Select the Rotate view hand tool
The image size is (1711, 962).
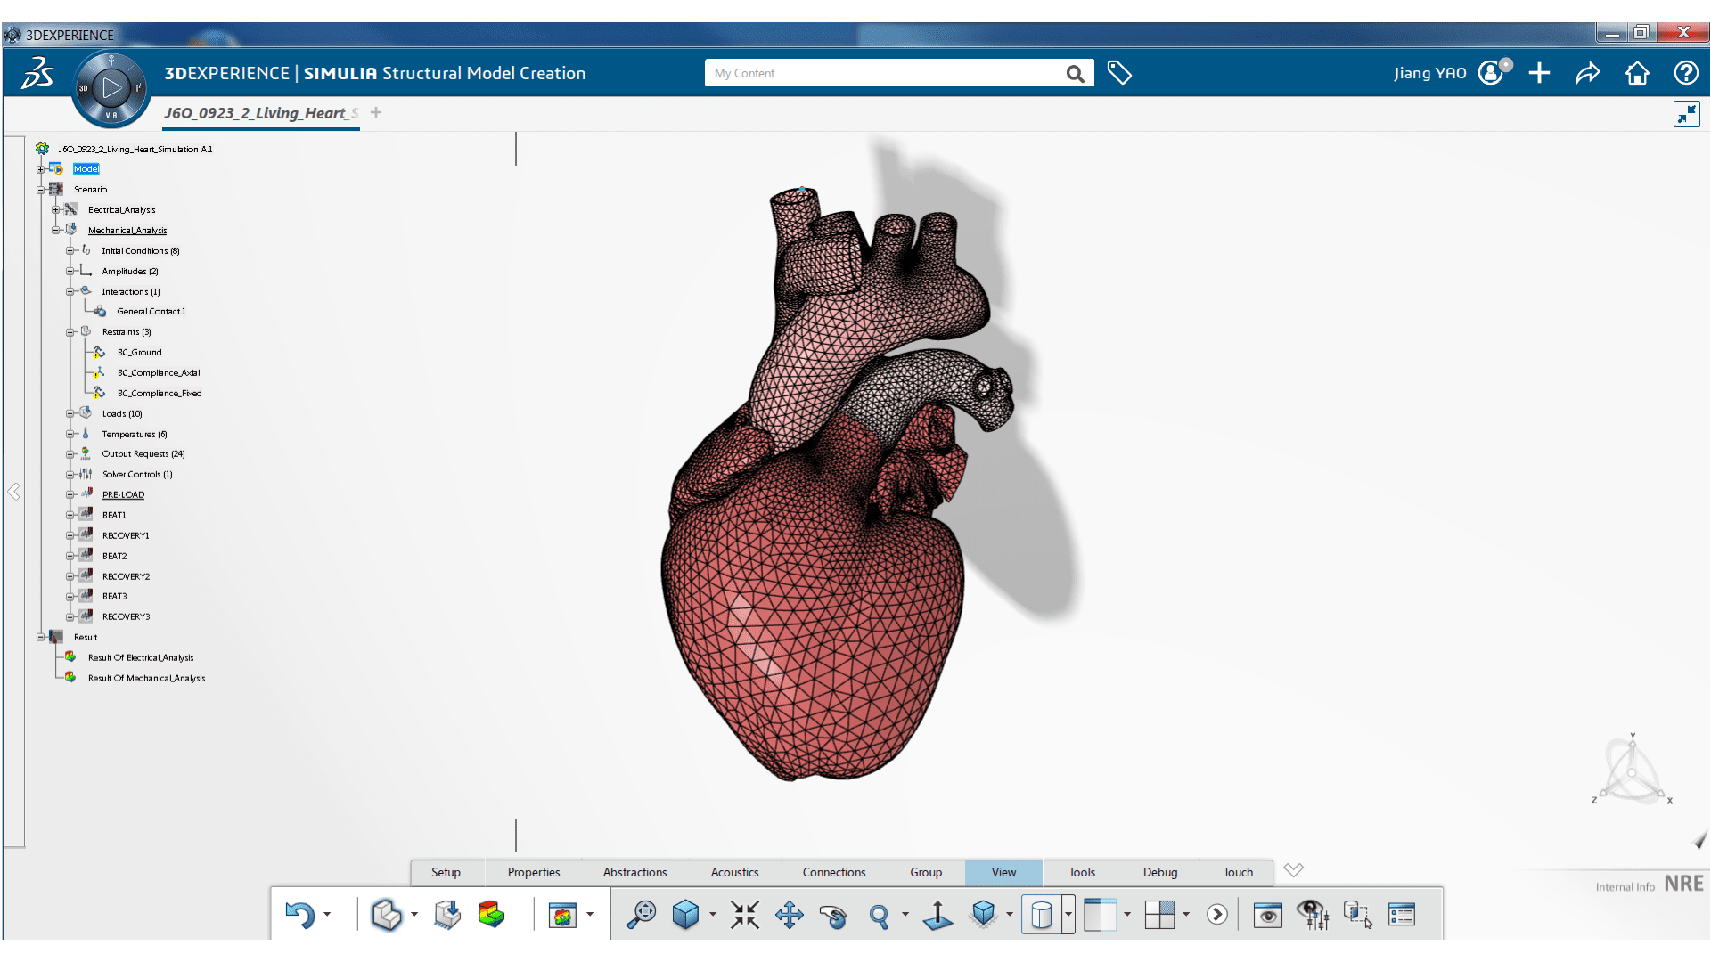point(833,916)
